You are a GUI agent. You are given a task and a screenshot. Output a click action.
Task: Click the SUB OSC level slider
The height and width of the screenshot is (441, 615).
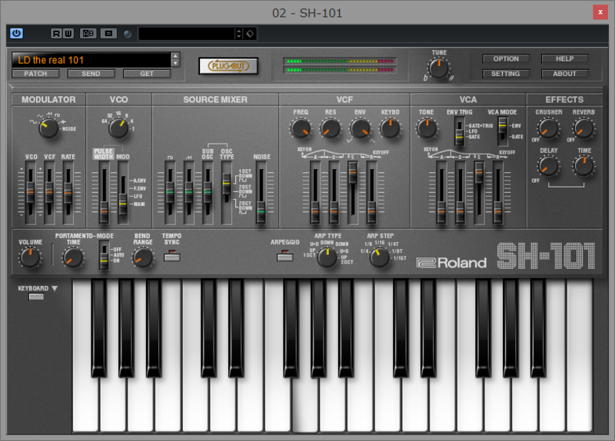[208, 193]
